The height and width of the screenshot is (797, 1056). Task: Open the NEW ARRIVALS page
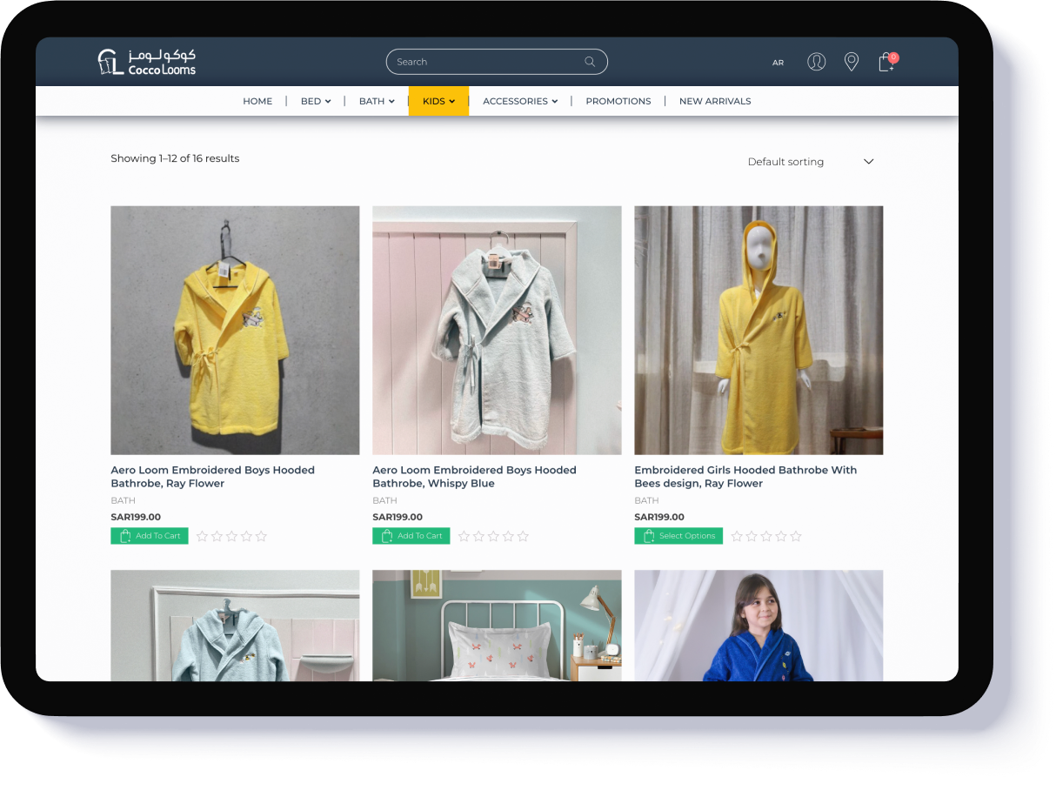click(x=715, y=101)
